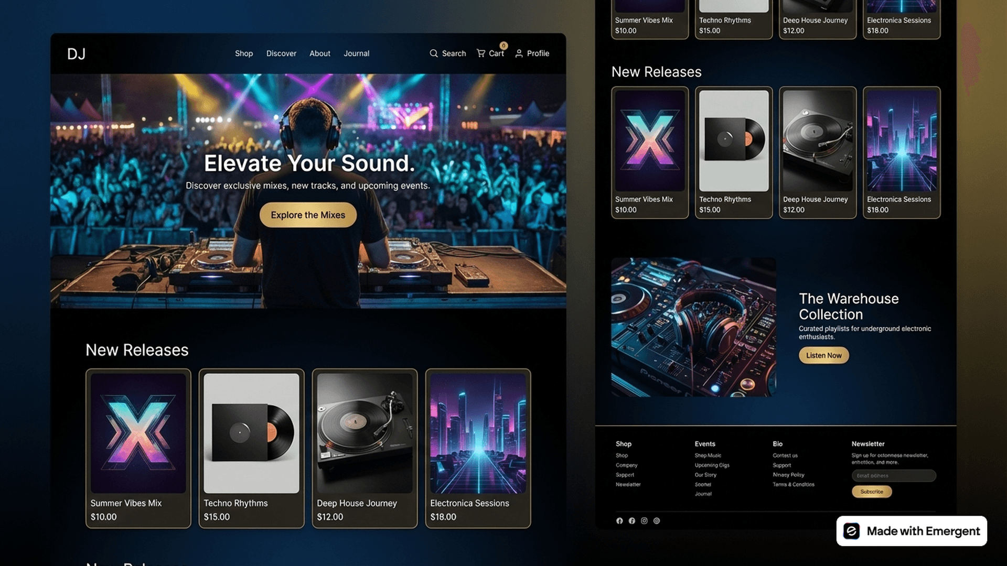Open the Facebook social icon in footer
Image resolution: width=1007 pixels, height=566 pixels.
(x=631, y=520)
